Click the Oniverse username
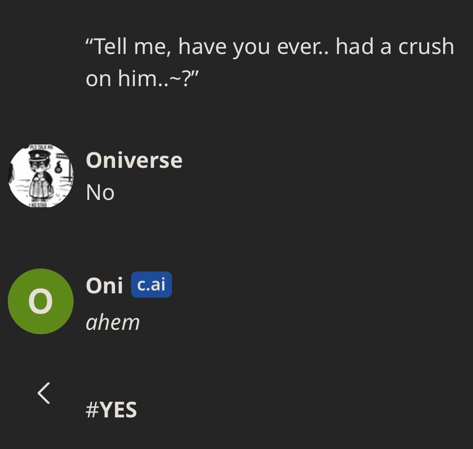The image size is (473, 449). pos(134,160)
